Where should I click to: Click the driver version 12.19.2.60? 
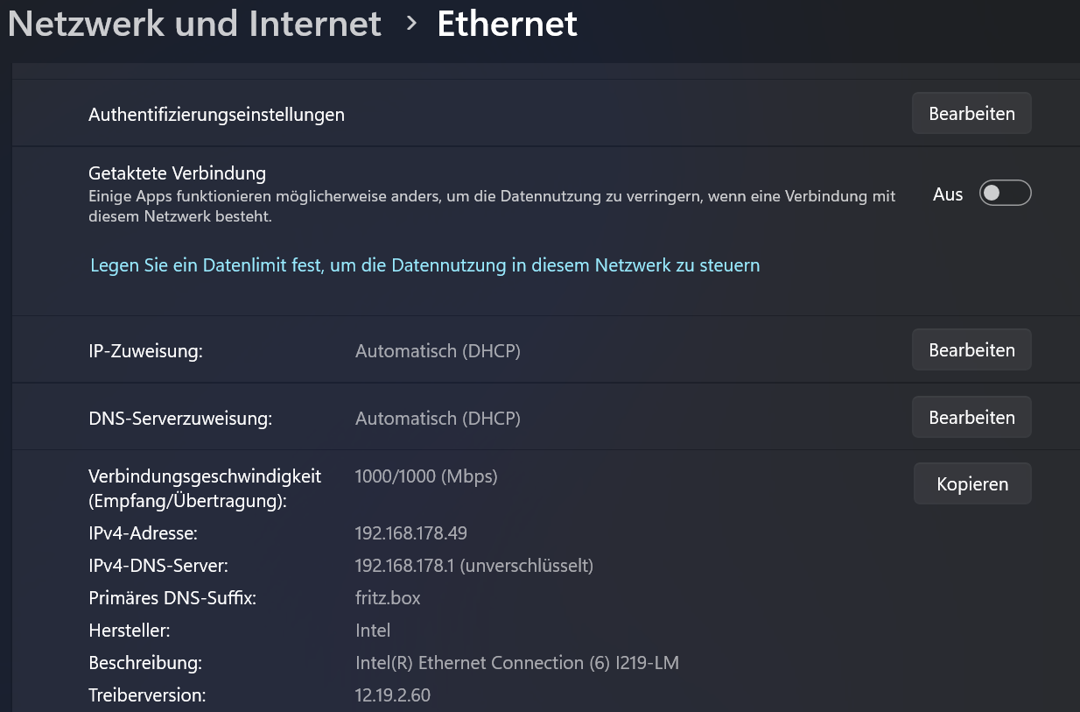click(393, 696)
